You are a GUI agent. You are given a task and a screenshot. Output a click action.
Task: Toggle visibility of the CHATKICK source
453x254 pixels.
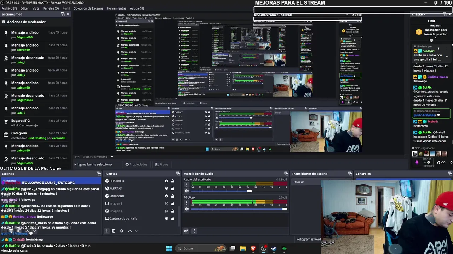tap(166, 181)
